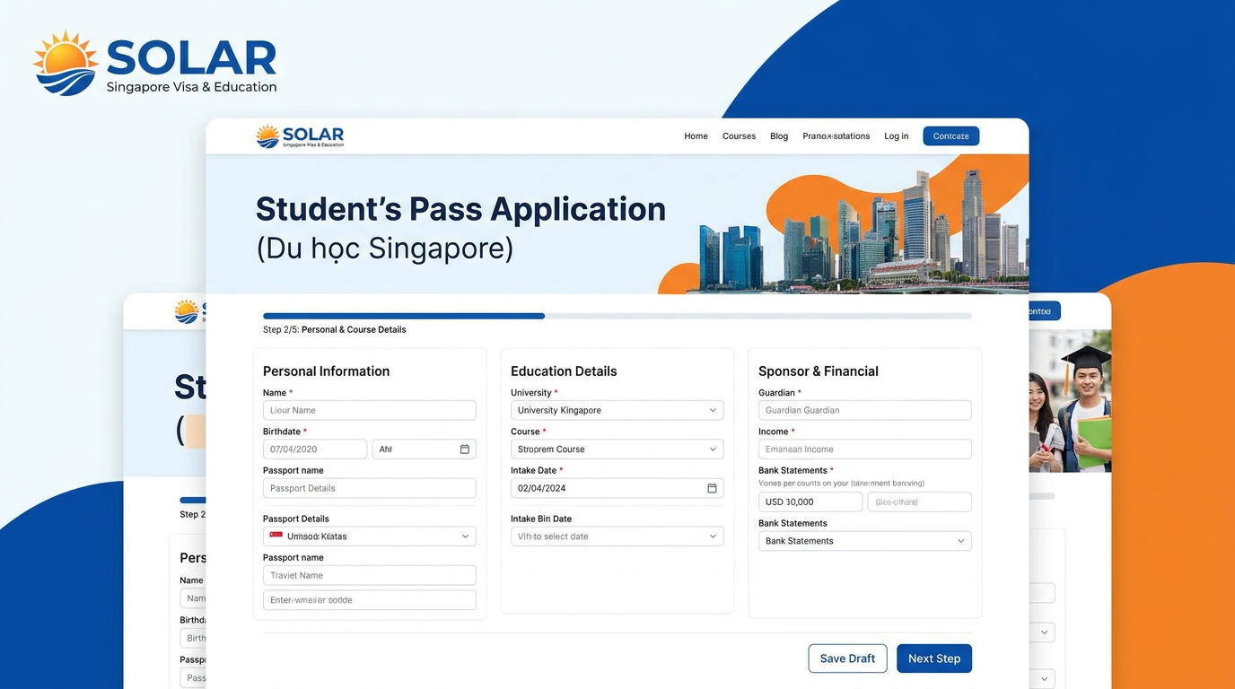Click the field next to USD 30,000

(x=919, y=501)
